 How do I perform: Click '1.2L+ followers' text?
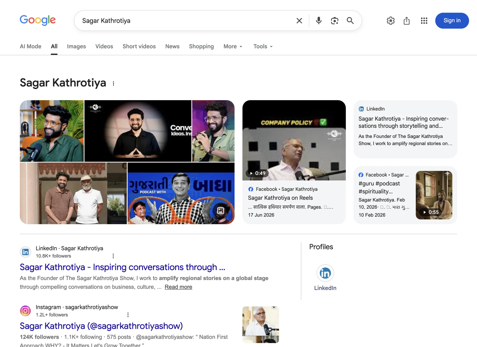52,315
